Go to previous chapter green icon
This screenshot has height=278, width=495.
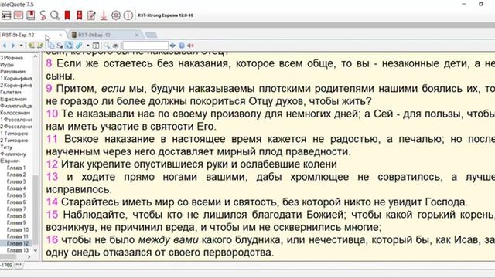[x=31, y=46]
